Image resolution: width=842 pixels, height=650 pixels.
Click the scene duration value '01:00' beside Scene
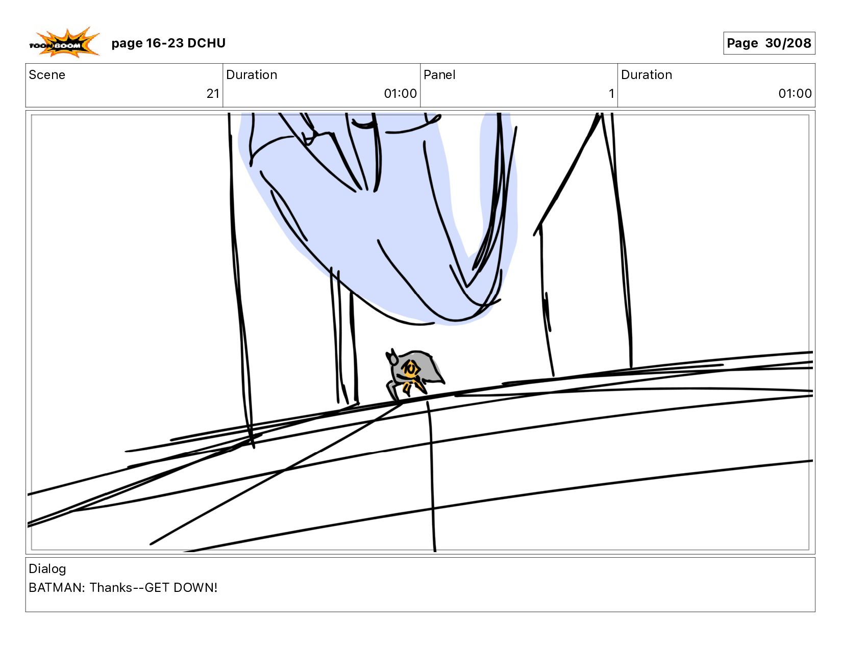coord(401,94)
